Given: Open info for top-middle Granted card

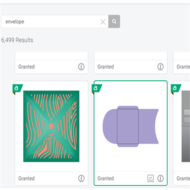Looking at the screenshot, I should 160,67.
